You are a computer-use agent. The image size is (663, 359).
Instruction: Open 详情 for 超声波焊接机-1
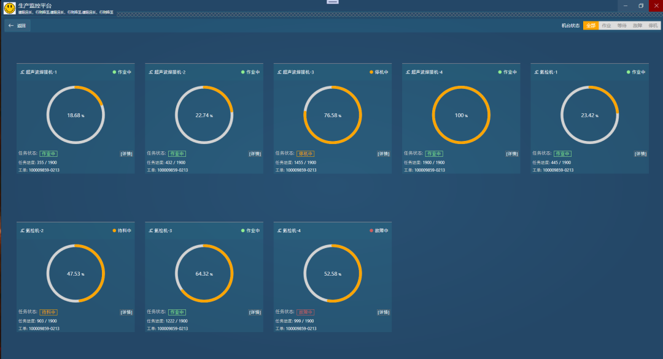126,154
